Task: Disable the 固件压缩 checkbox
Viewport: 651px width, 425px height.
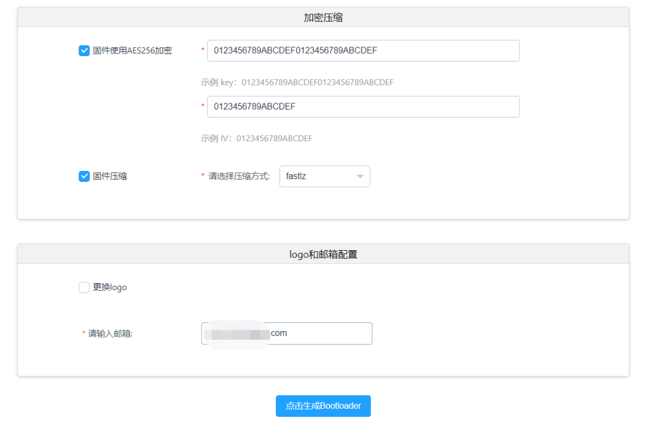Action: [83, 176]
